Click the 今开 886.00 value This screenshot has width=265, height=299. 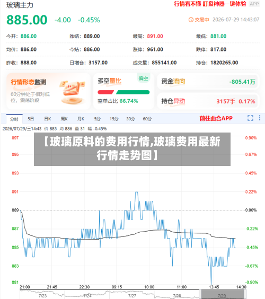(29, 36)
